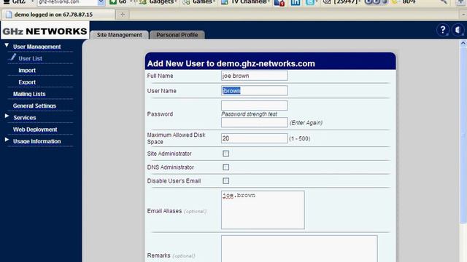Image resolution: width=467 pixels, height=262 pixels.
Task: Open the Gadgets toolbar menu
Action: [x=159, y=2]
